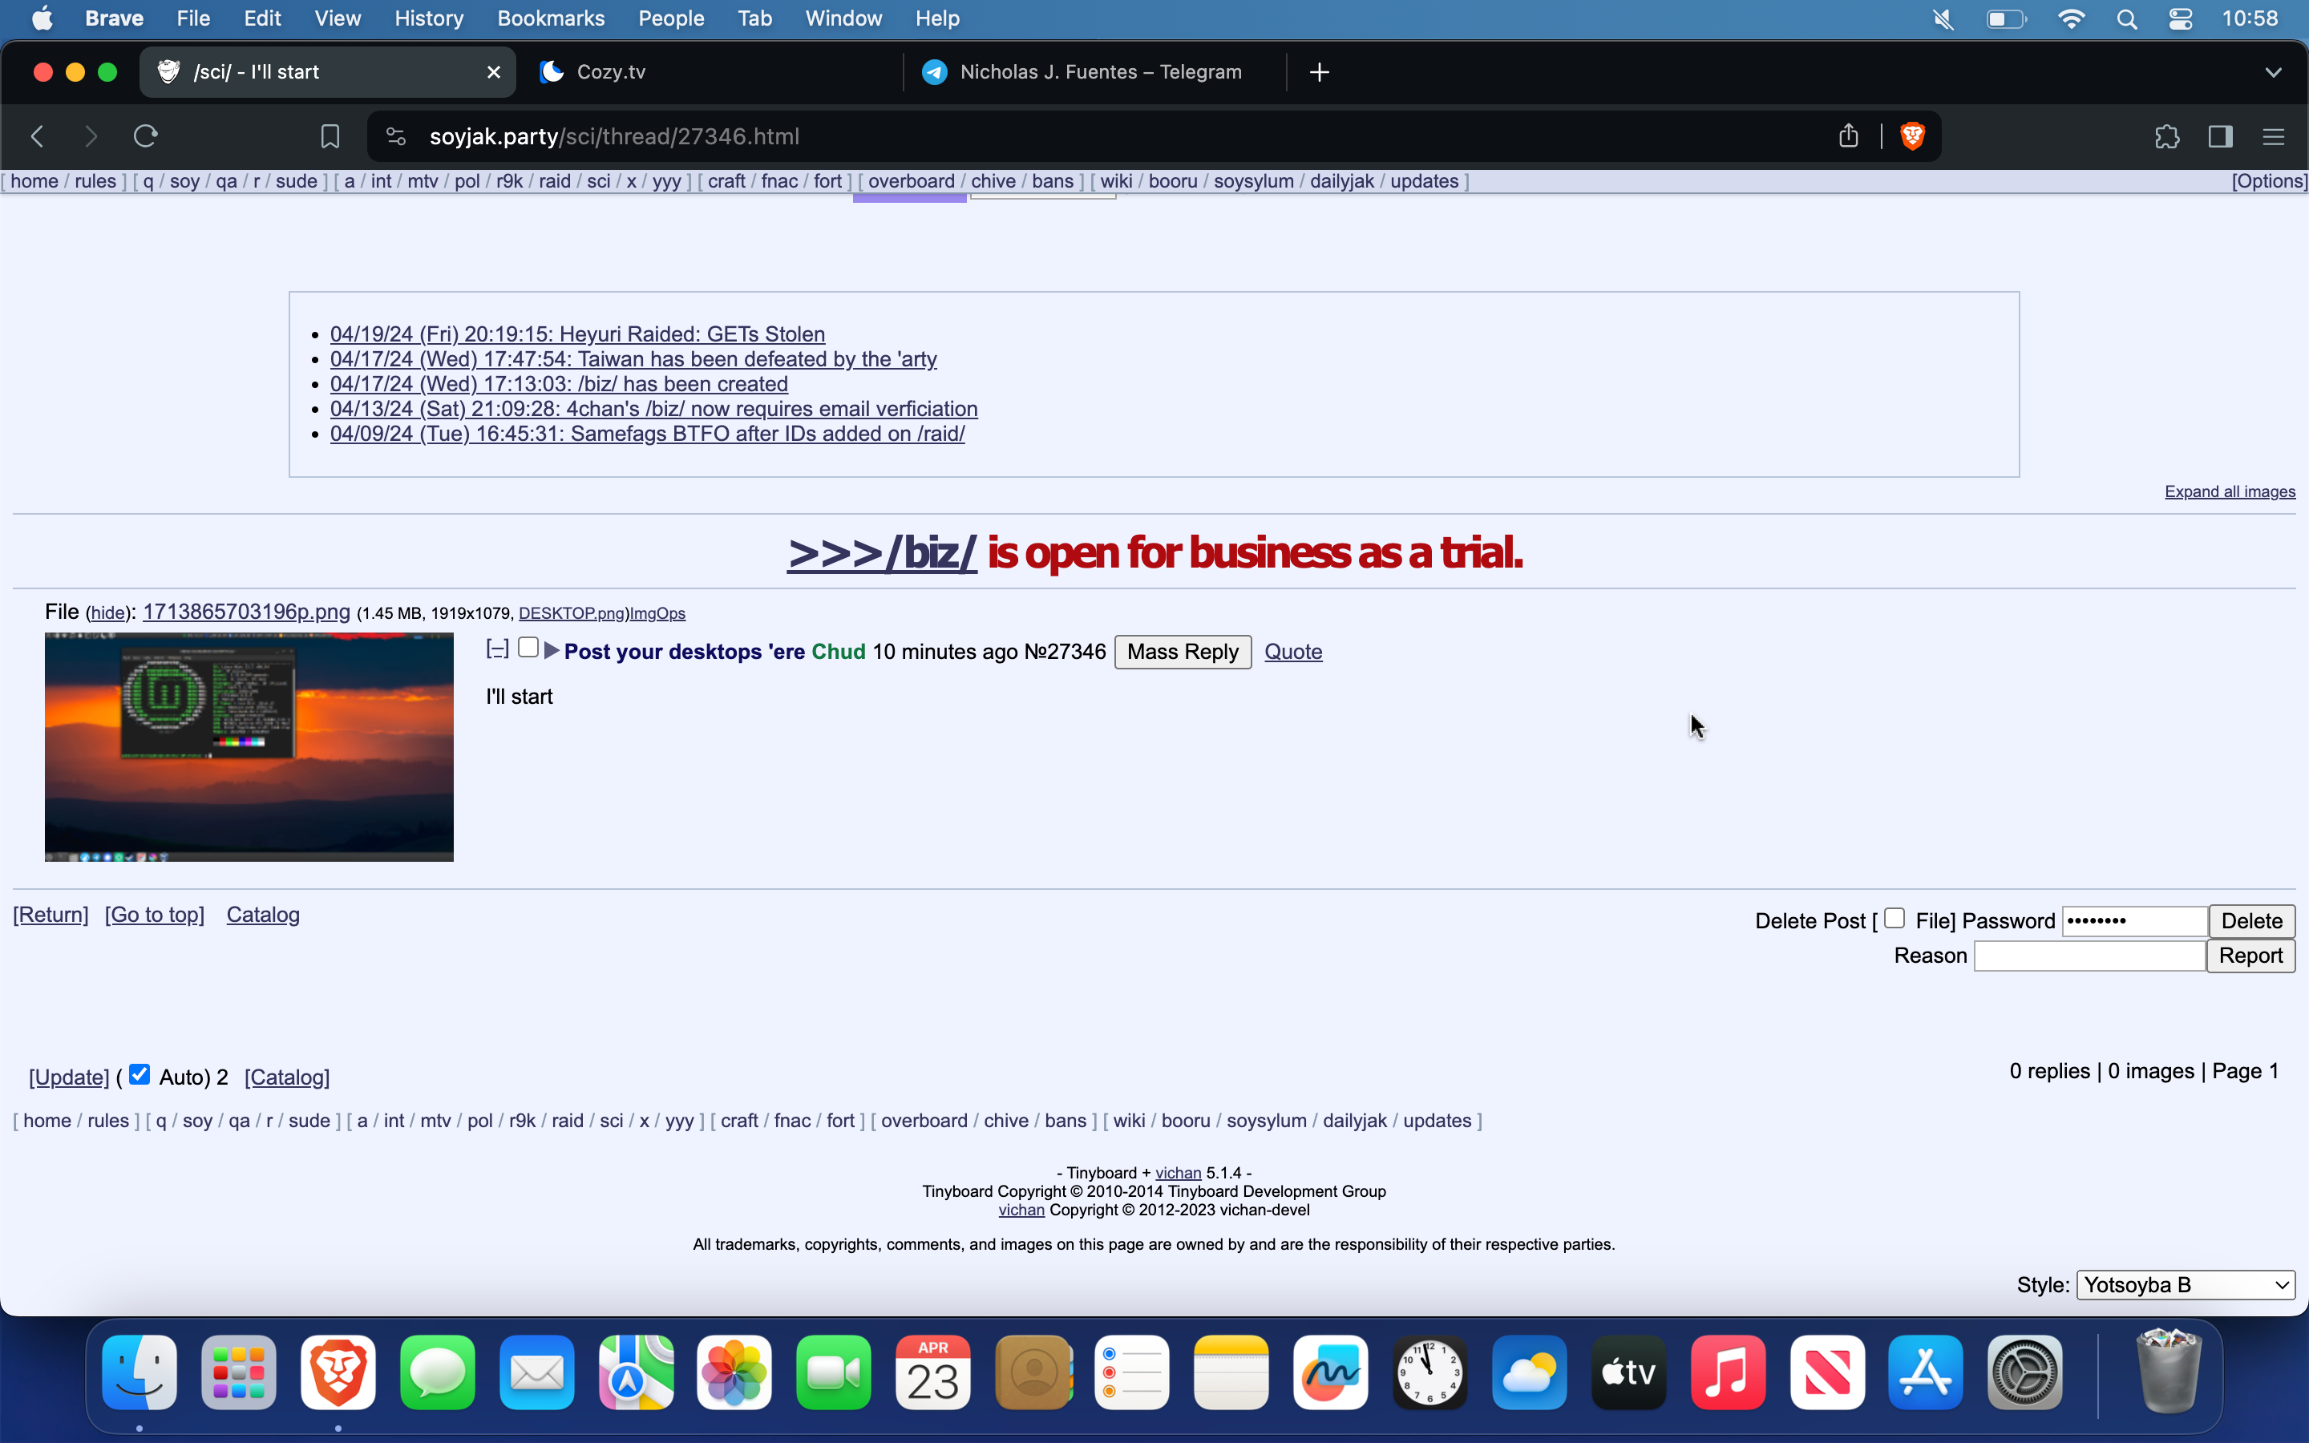The height and width of the screenshot is (1443, 2309).
Task: Open the desktop screenshot thumbnail
Action: (x=249, y=747)
